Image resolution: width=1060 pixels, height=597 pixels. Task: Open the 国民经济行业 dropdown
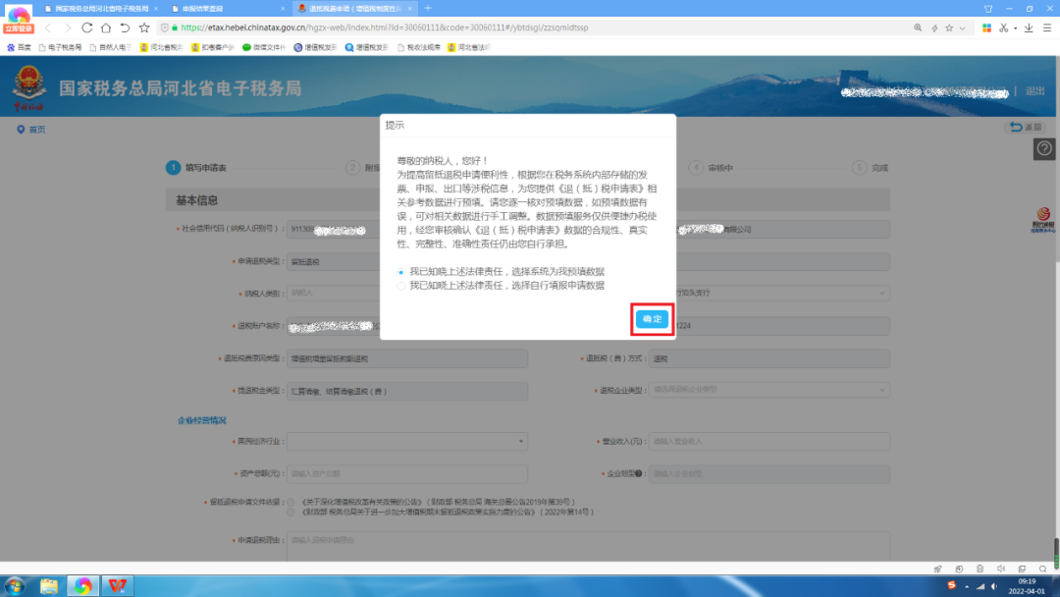(x=407, y=442)
